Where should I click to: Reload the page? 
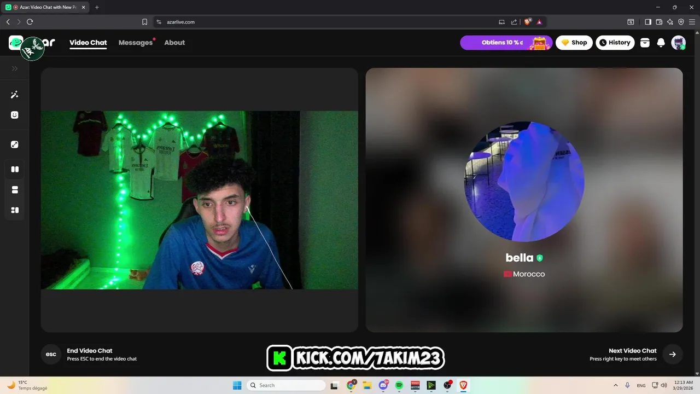(x=30, y=22)
